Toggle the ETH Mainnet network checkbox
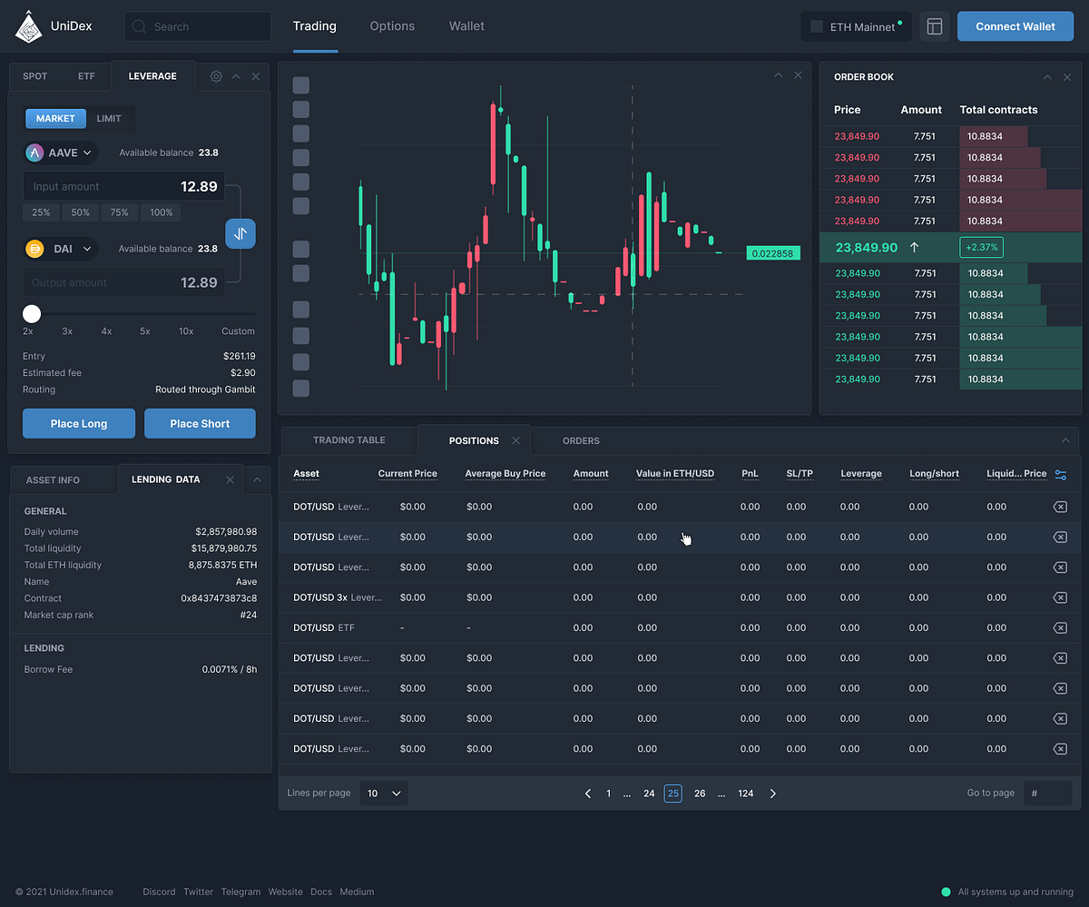The image size is (1089, 907). (x=817, y=27)
